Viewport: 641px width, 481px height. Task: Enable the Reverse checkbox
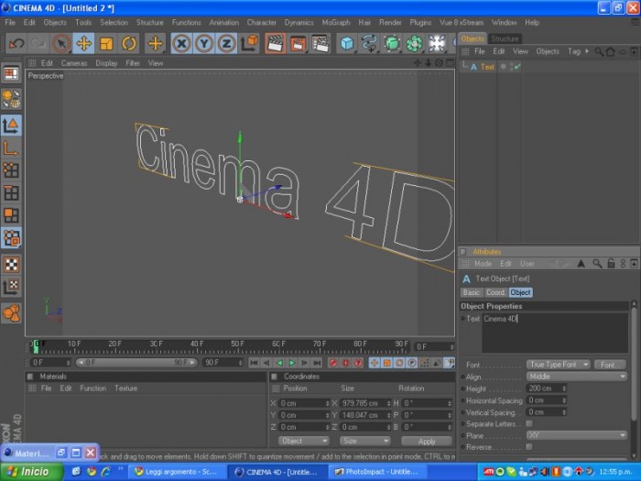(529, 447)
